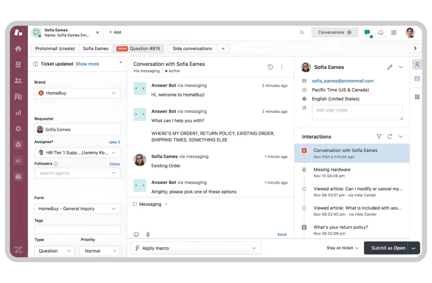Open the Home icon in sidebar
Viewport: 432px width, 283px height.
point(18,48)
